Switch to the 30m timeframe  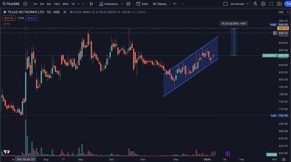click(x=65, y=4)
